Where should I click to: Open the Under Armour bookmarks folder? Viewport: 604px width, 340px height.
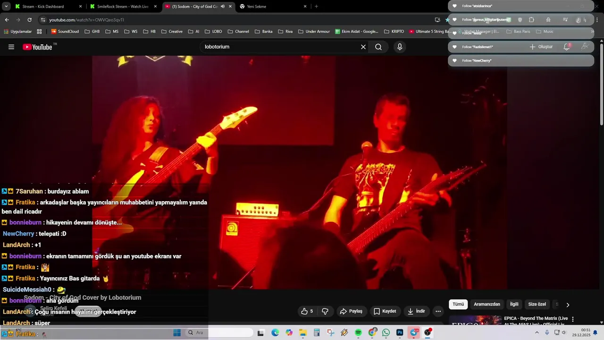[314, 32]
